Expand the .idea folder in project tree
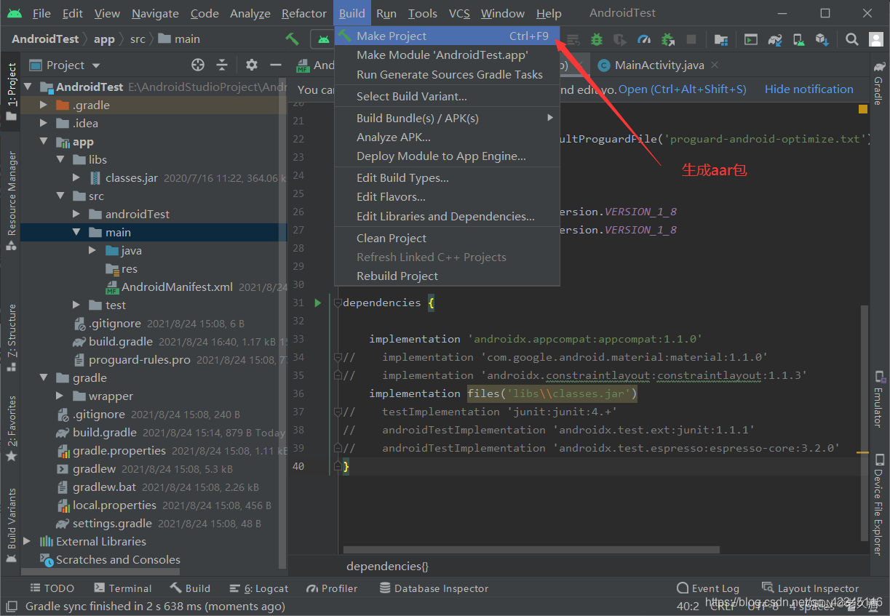The height and width of the screenshot is (616, 890). coord(42,123)
